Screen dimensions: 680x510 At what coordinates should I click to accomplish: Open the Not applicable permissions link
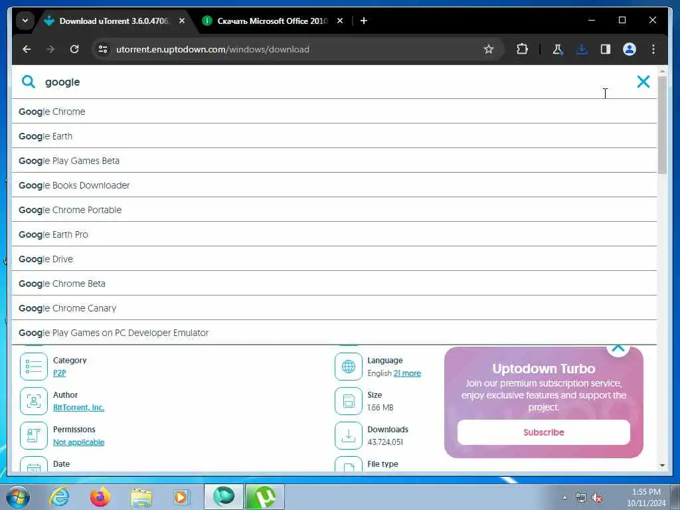click(x=78, y=442)
